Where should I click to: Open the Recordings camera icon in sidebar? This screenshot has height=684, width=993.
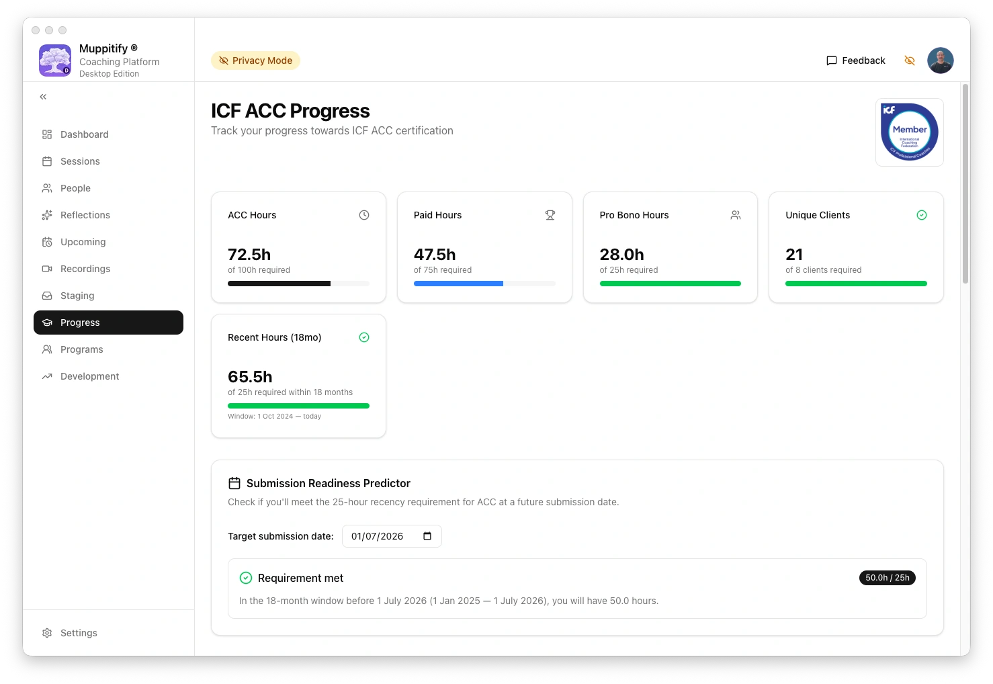click(47, 269)
